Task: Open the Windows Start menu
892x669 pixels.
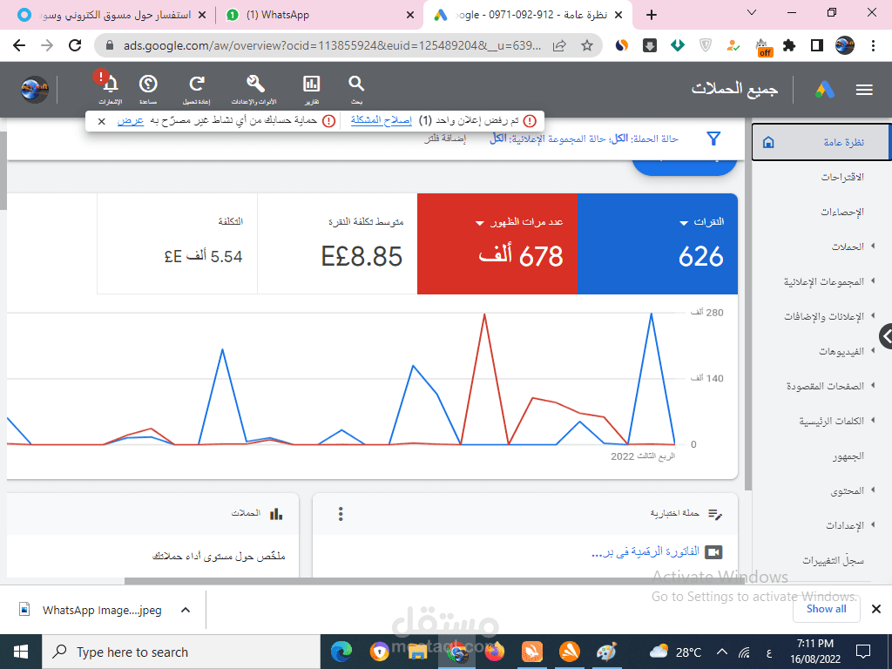Action: 21,652
